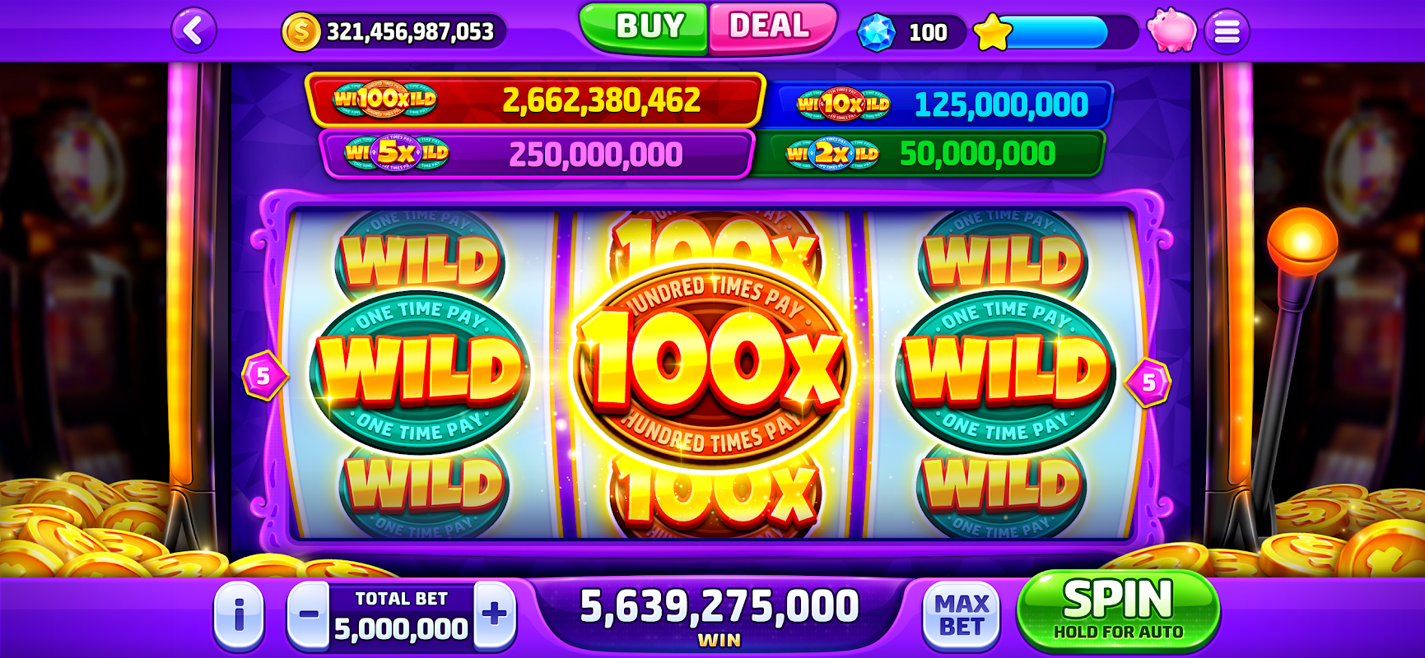
Task: Pull the orange slot lever
Action: click(x=1302, y=241)
